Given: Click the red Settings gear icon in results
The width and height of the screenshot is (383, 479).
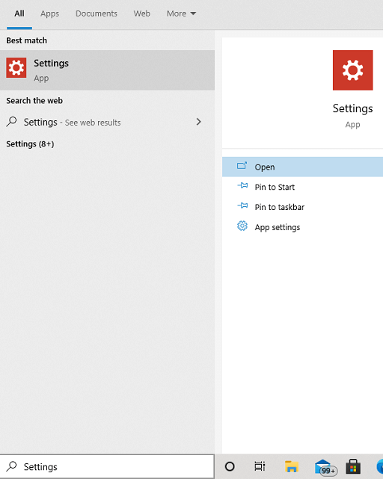Looking at the screenshot, I should (x=16, y=68).
